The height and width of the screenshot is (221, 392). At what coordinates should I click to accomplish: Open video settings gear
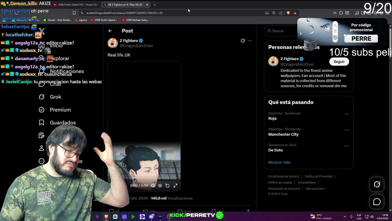(160, 185)
